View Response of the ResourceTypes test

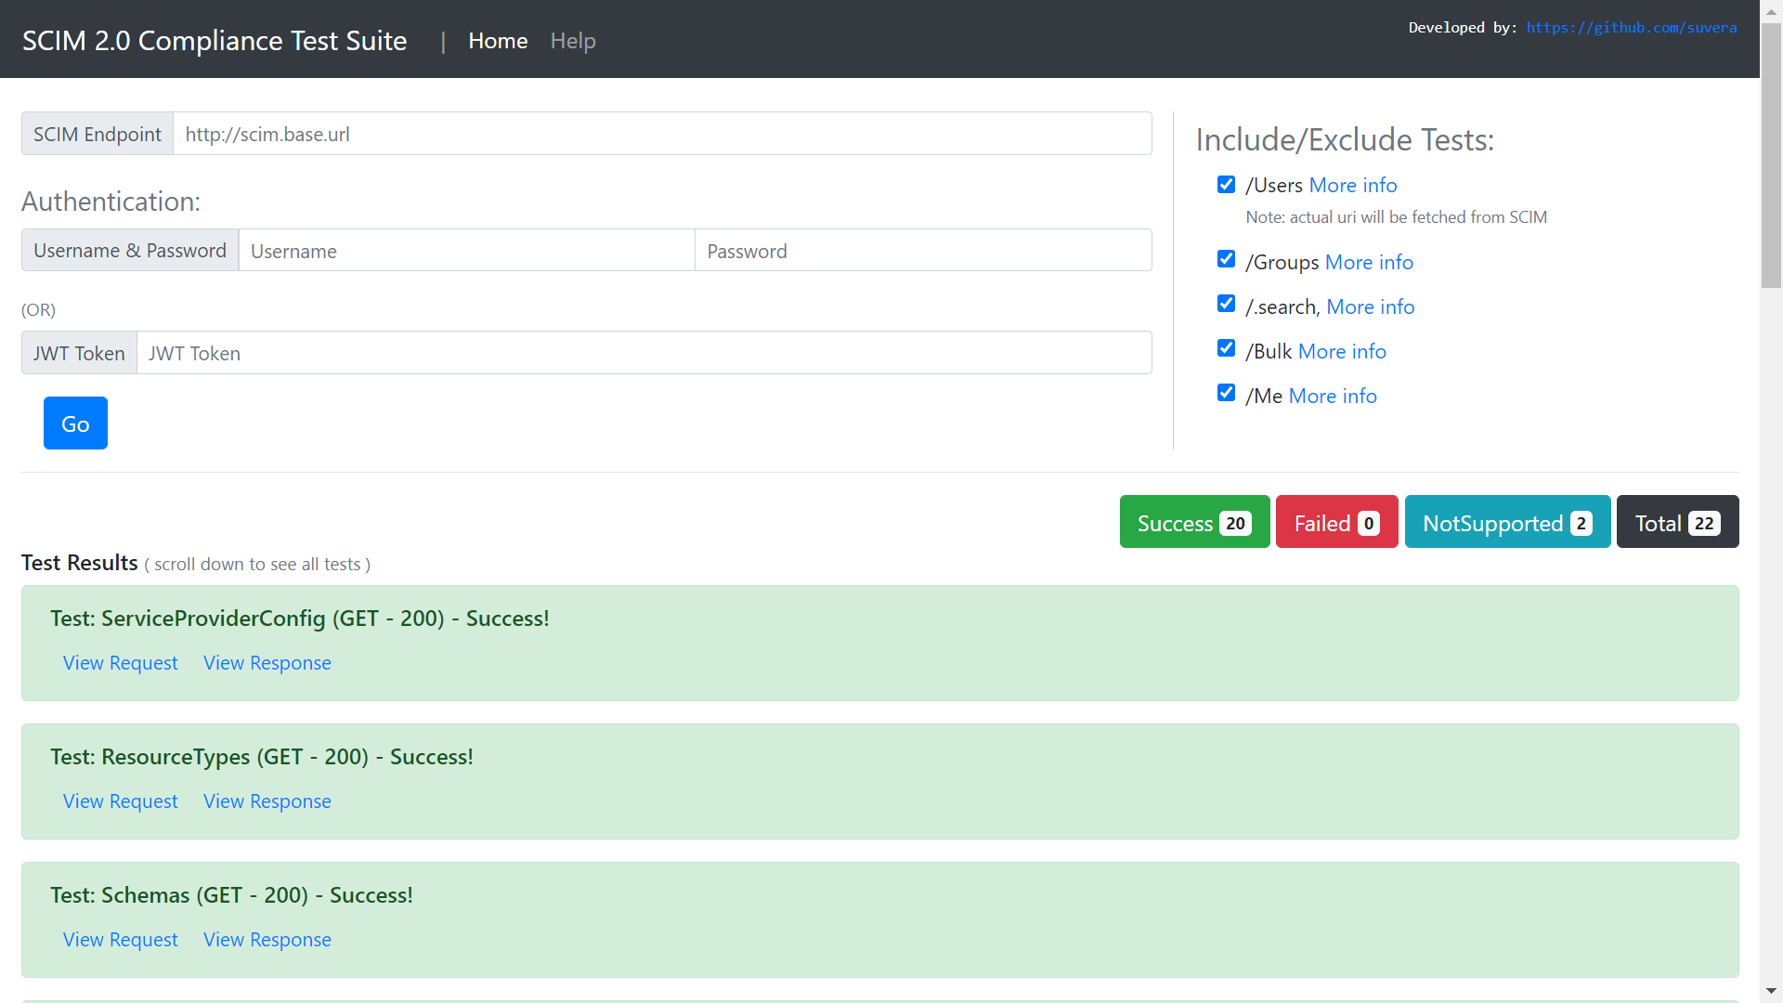[x=267, y=801]
